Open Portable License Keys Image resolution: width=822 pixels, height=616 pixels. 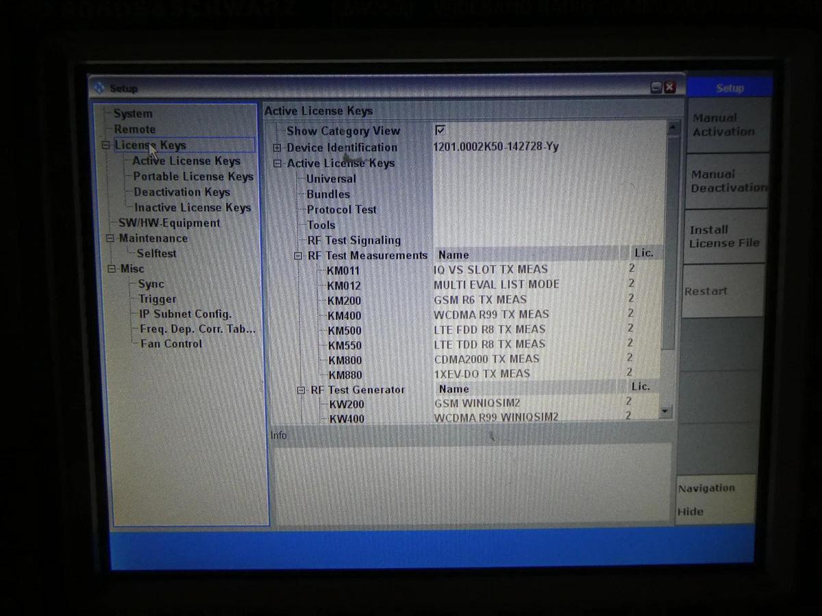pos(193,177)
